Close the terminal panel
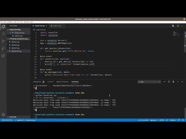 (182, 82)
